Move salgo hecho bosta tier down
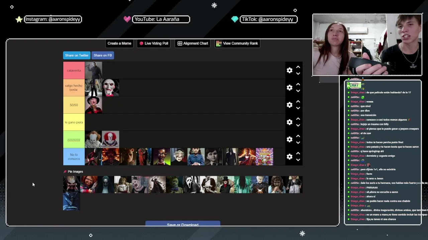Screen dimensions: 428x240 coord(298,91)
